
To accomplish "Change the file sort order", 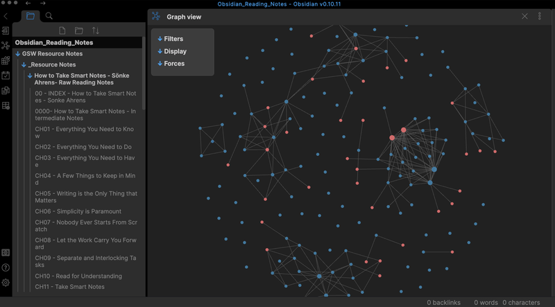I will click(96, 30).
